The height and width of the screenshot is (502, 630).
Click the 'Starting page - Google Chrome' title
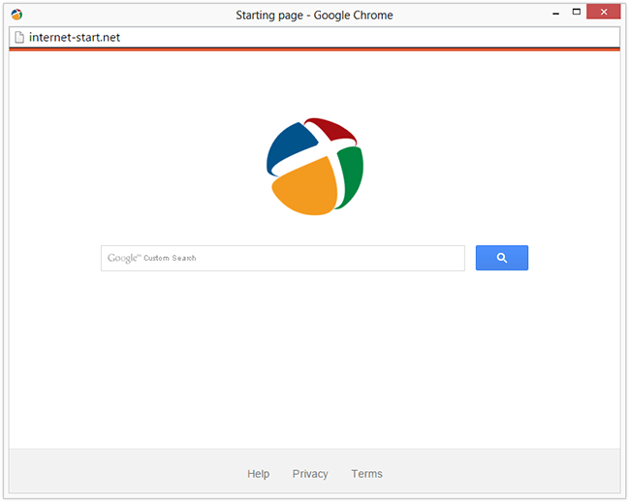(x=314, y=16)
